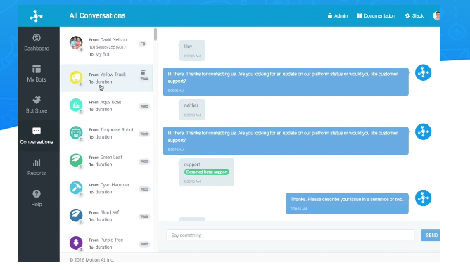Open the Green Leaf conversation avatar
Viewport: 470px width, 270px height.
76,160
